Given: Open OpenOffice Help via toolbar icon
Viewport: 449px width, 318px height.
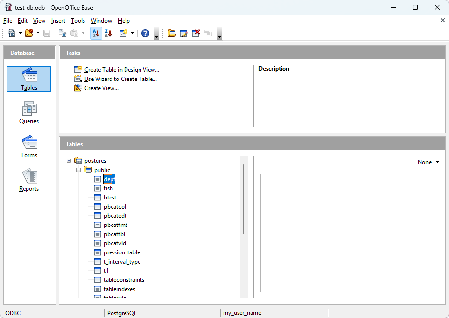Looking at the screenshot, I should click(x=145, y=33).
